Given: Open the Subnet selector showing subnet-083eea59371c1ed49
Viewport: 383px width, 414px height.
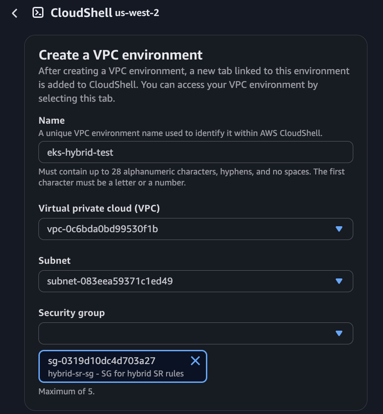Looking at the screenshot, I should tap(196, 281).
